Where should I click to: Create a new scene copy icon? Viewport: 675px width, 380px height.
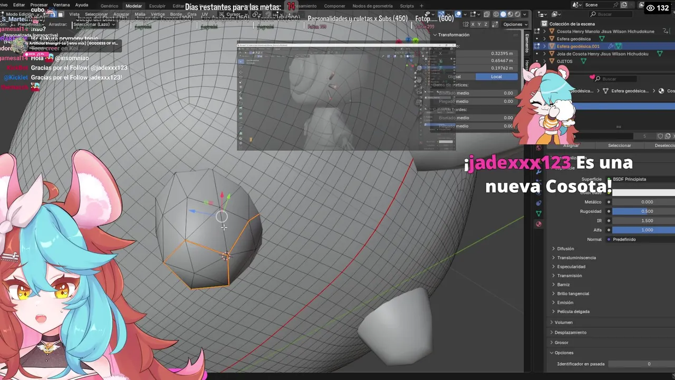click(x=624, y=5)
